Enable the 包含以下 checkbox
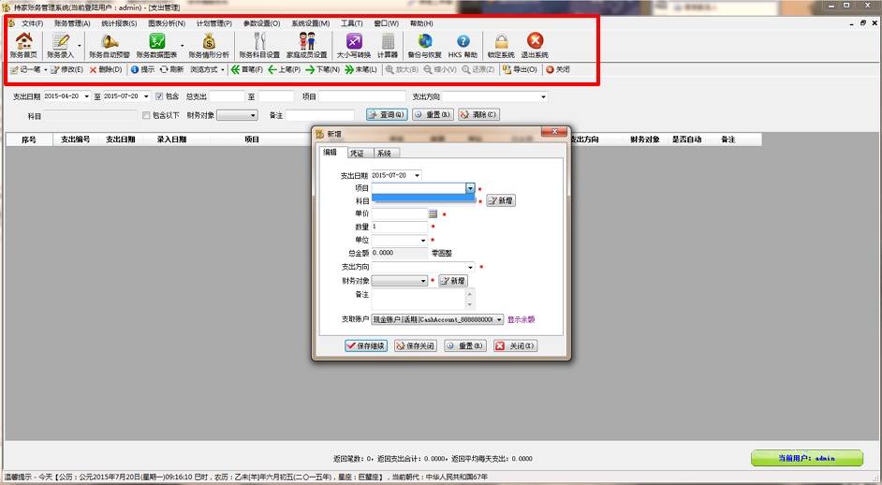Viewport: 882px width, 485px height. pos(146,115)
